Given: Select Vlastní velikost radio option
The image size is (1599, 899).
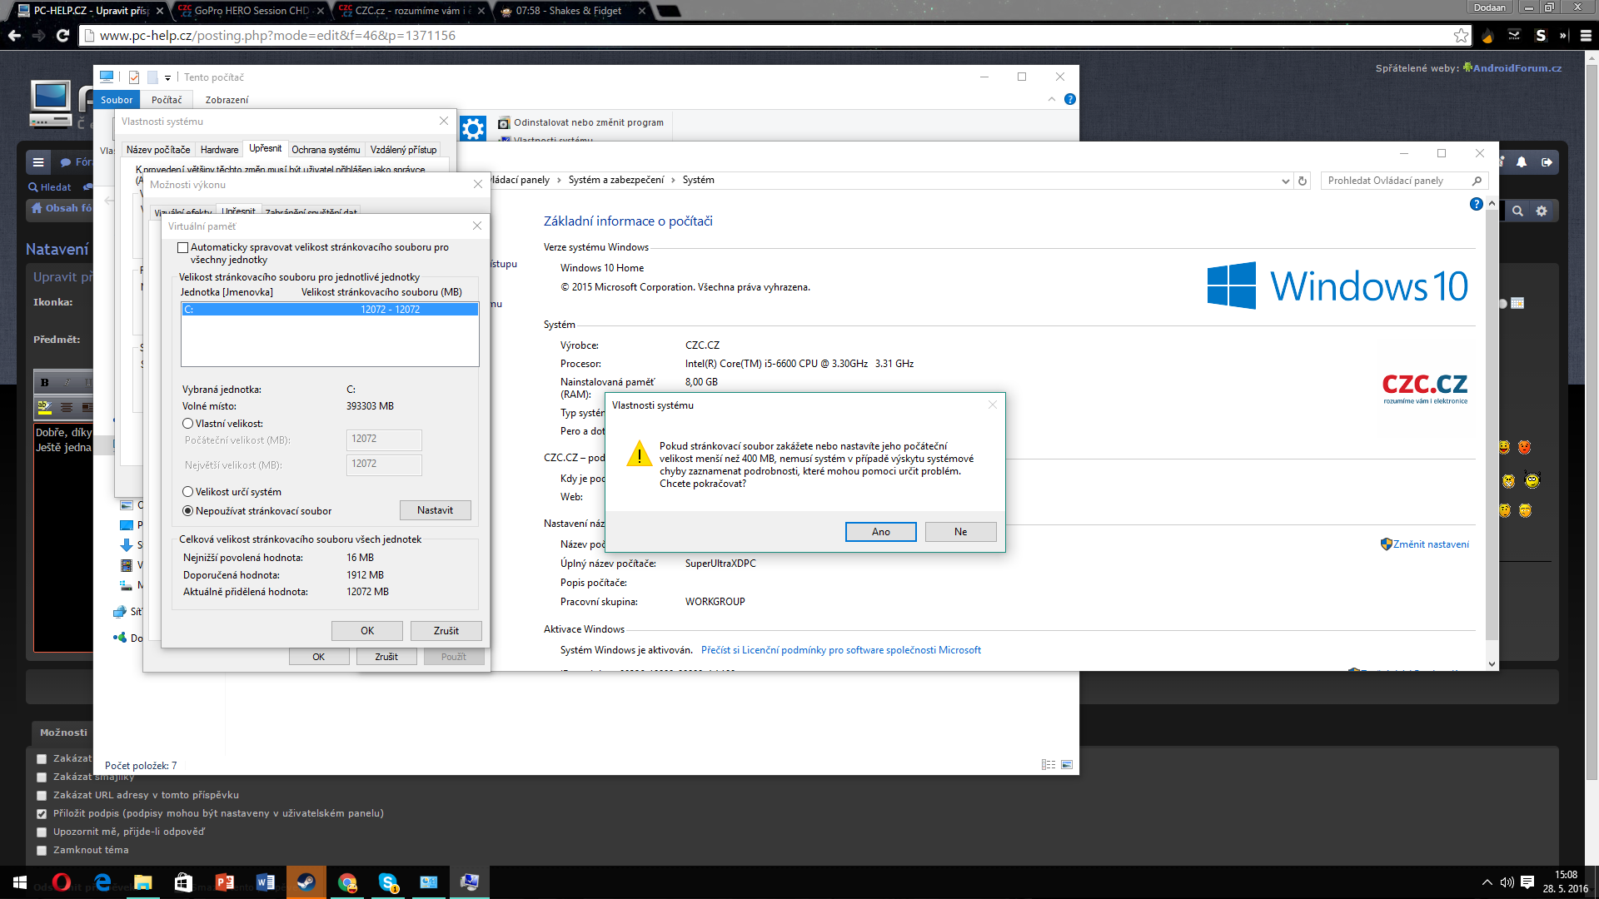Looking at the screenshot, I should pos(188,424).
